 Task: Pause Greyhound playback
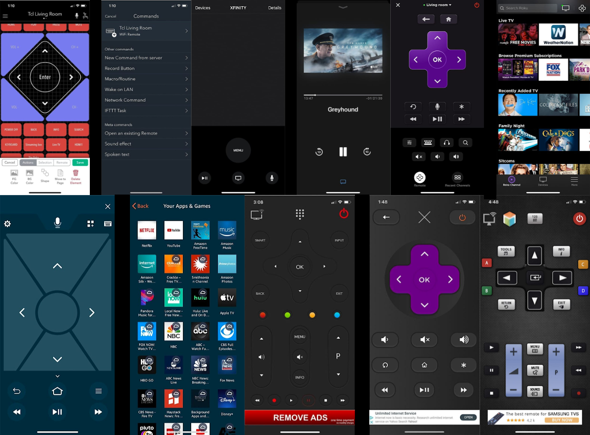tap(343, 152)
